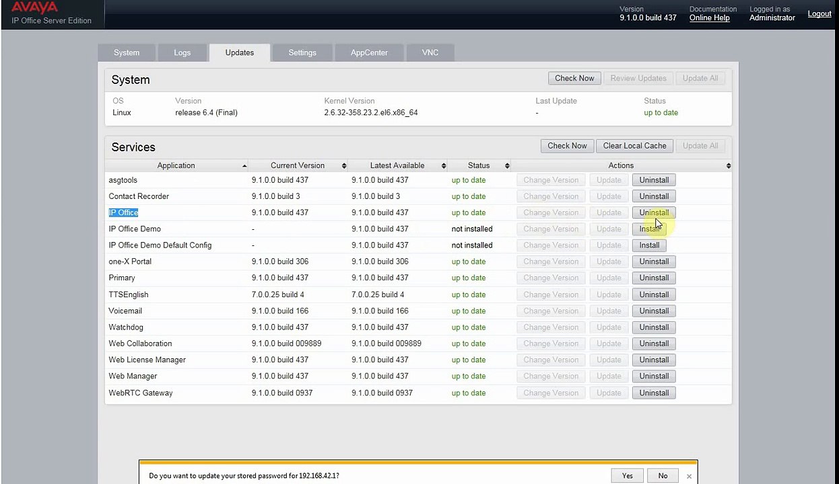
Task: Click TTSEnglish current version 7.0.0.25 build 4
Action: (278, 294)
